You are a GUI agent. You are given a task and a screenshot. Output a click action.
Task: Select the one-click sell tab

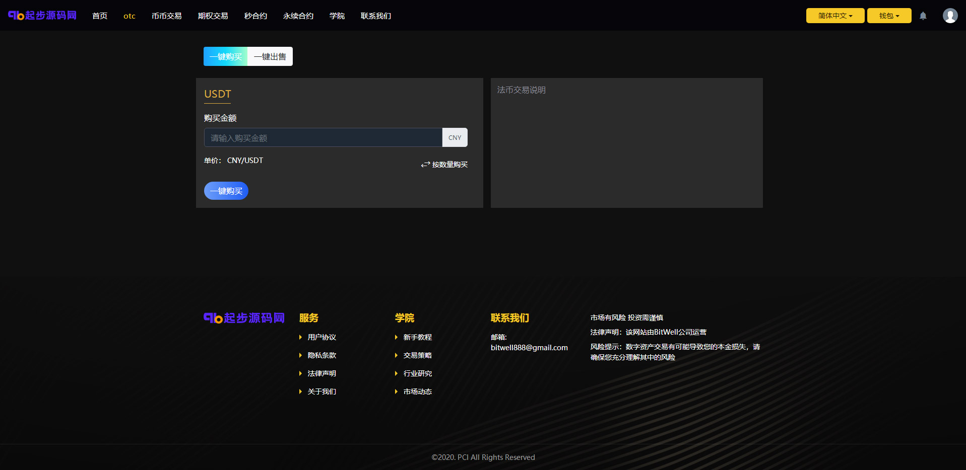[x=270, y=56]
